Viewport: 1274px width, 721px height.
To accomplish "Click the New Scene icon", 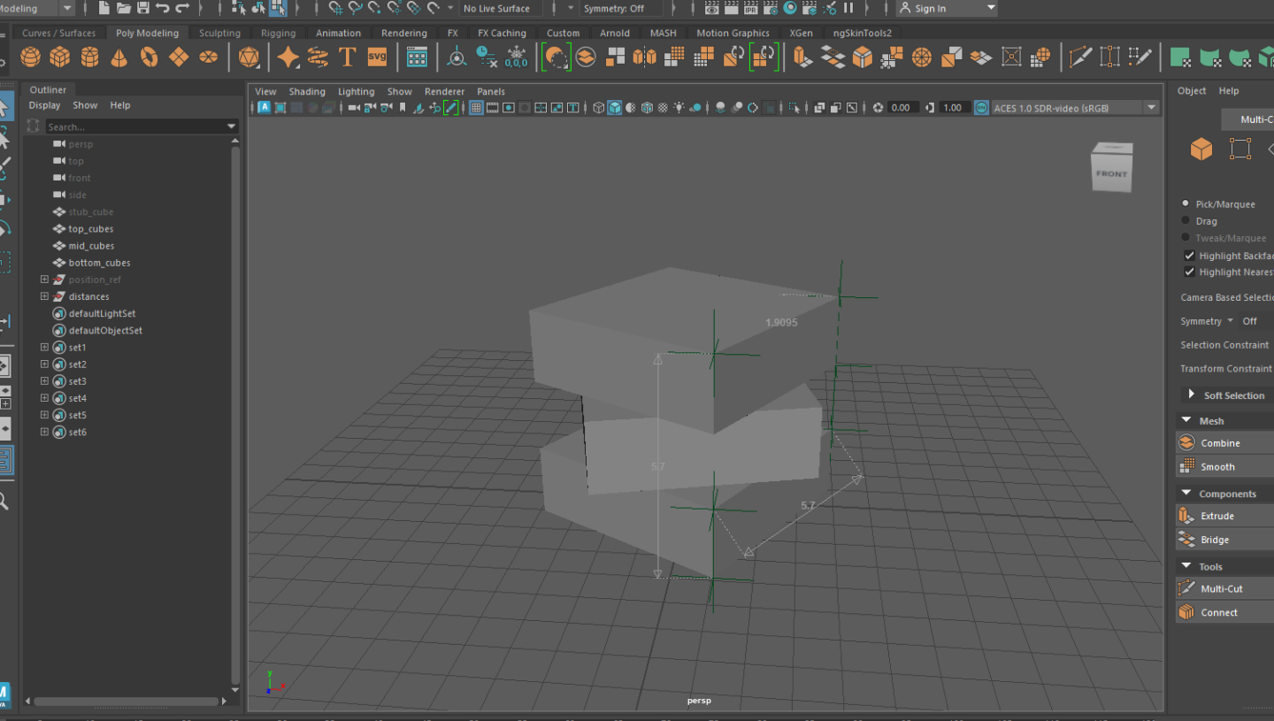I will point(104,8).
